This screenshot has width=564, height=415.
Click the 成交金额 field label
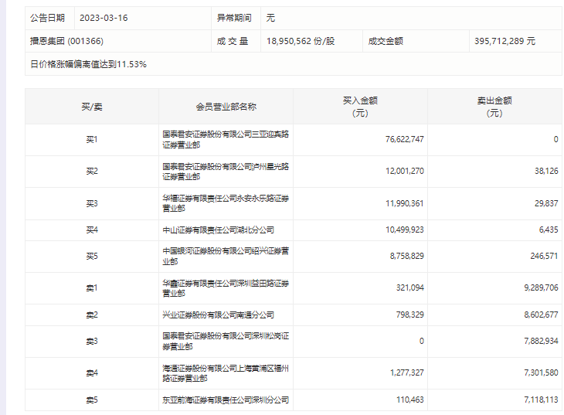click(x=386, y=41)
